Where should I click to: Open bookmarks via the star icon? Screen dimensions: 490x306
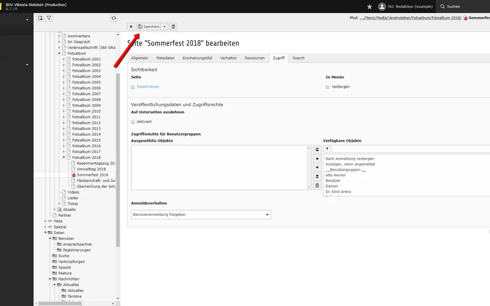(370, 7)
